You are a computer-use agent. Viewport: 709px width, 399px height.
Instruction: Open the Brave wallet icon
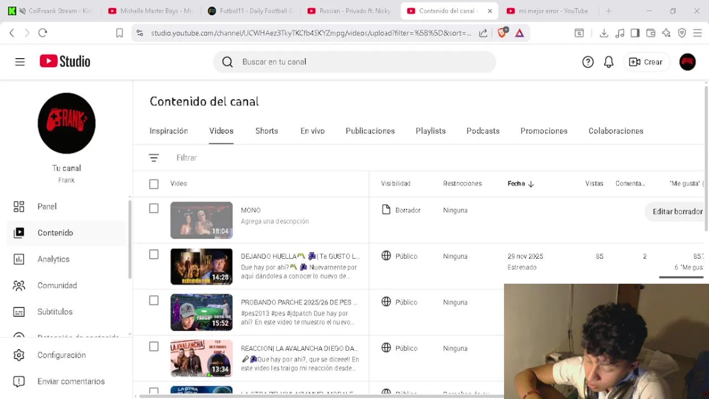[x=651, y=33]
